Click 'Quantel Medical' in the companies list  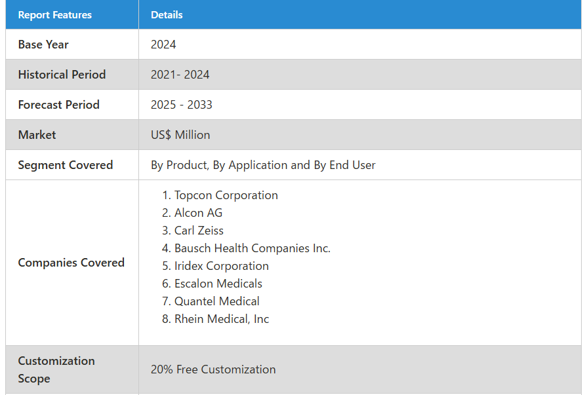216,301
